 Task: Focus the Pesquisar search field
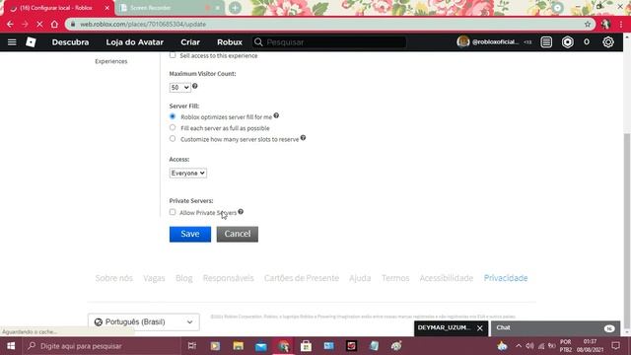(x=329, y=41)
